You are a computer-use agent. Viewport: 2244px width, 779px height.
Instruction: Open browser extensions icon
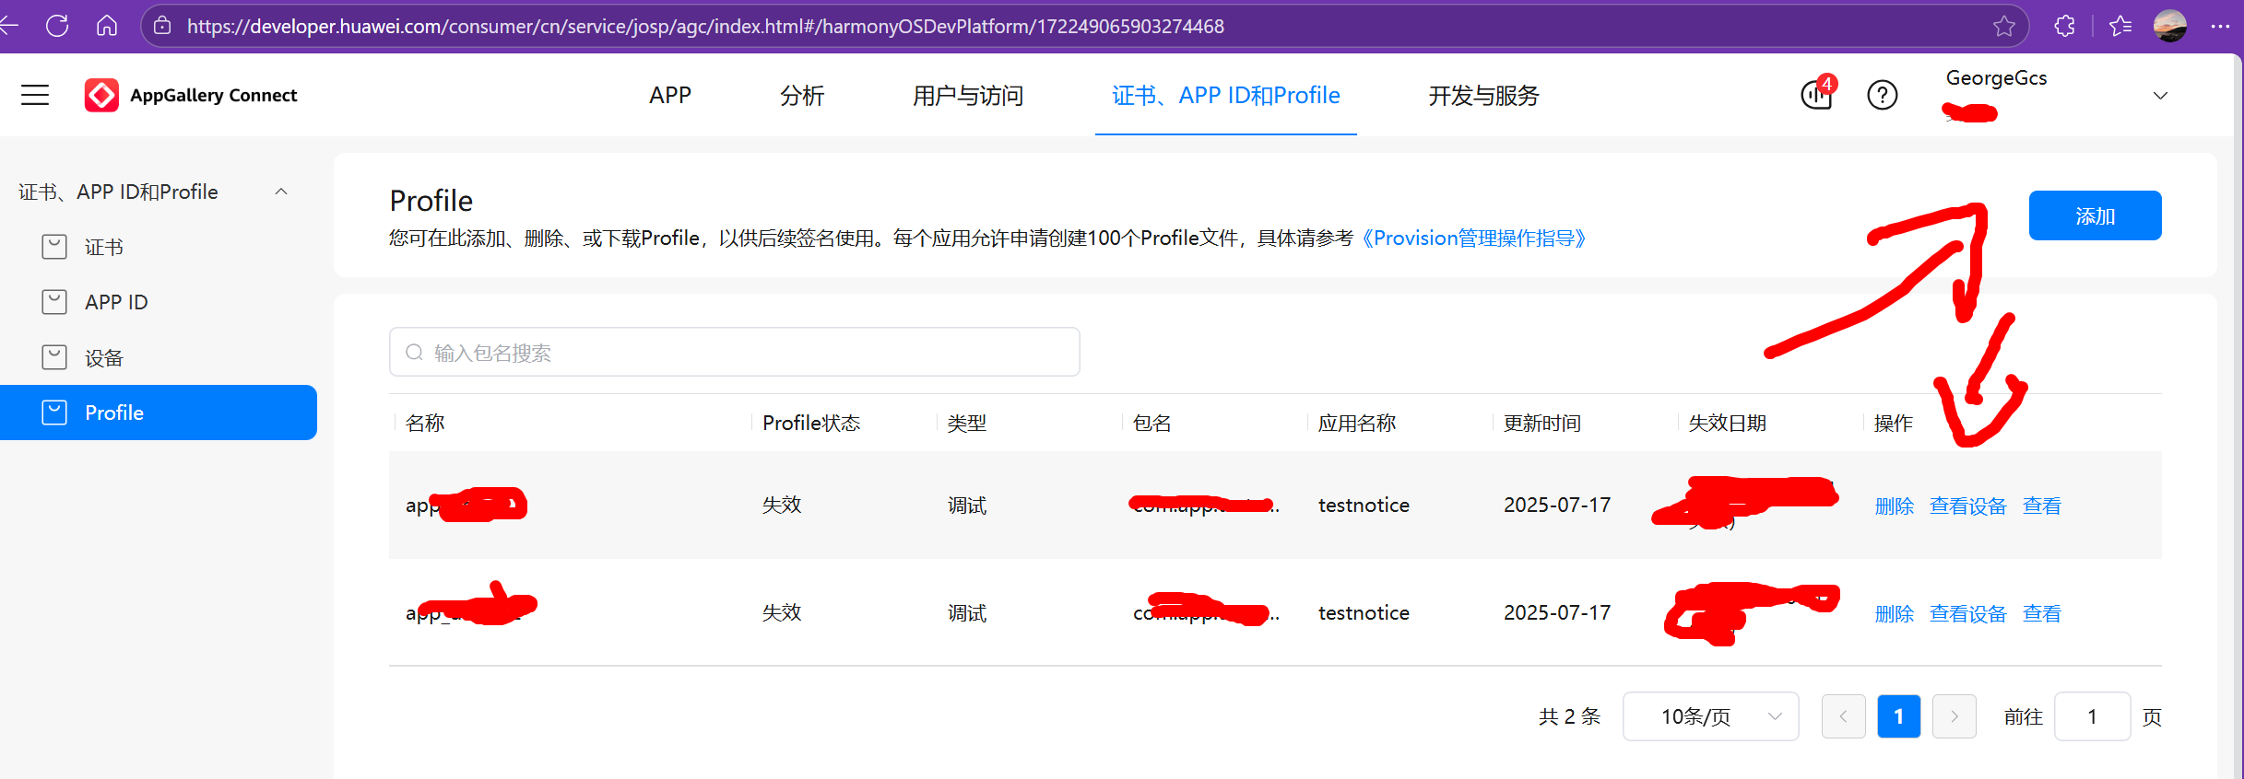pyautogui.click(x=2065, y=26)
